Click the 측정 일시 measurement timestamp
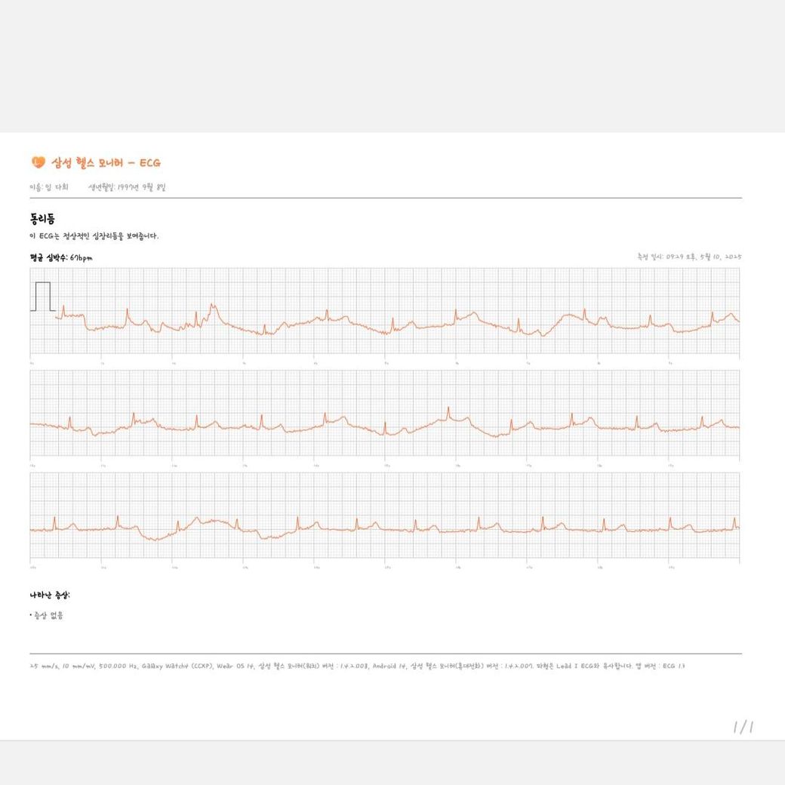The image size is (785, 785). (689, 257)
